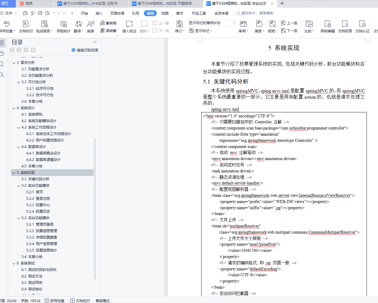Toggle 拼写检查 in the status bar
Viewport: 378px width, 303px height.
(55, 301)
